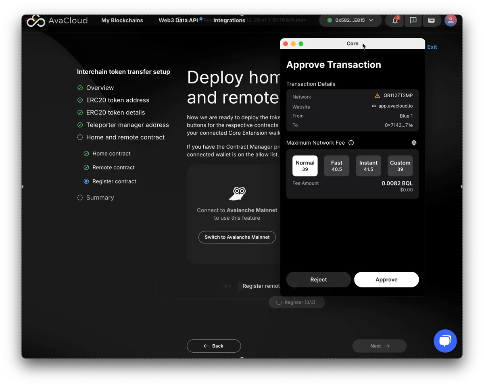Viewport: 484px width, 387px height.
Task: Approve the transaction
Action: point(386,279)
